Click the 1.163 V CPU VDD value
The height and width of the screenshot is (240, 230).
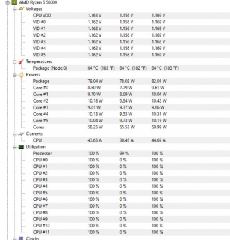pyautogui.click(x=95, y=16)
